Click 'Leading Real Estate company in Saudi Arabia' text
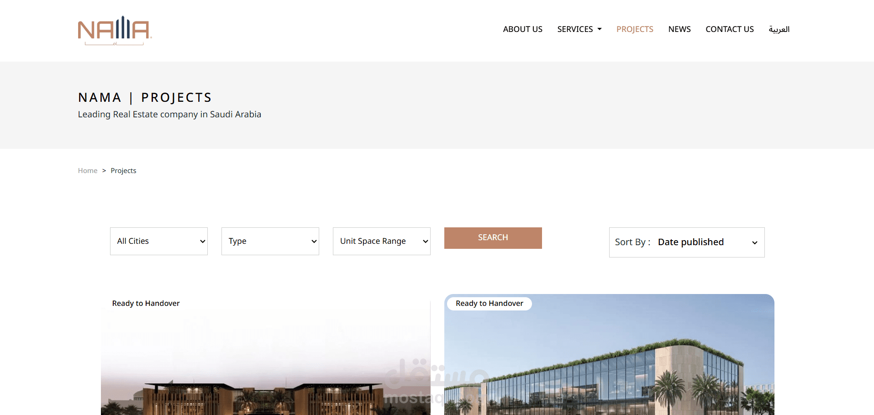874x415 pixels. 169,114
